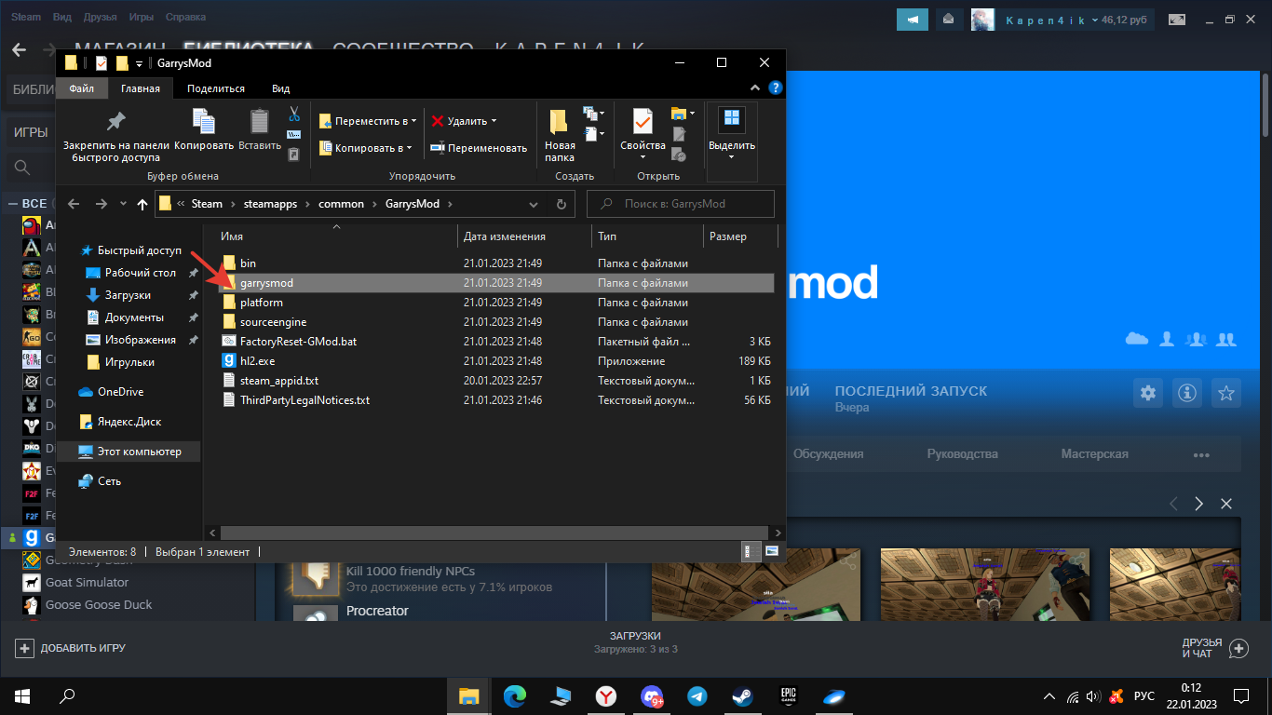Select FactoryReset-GMod.bat in the file list
The image size is (1272, 715).
495,342
